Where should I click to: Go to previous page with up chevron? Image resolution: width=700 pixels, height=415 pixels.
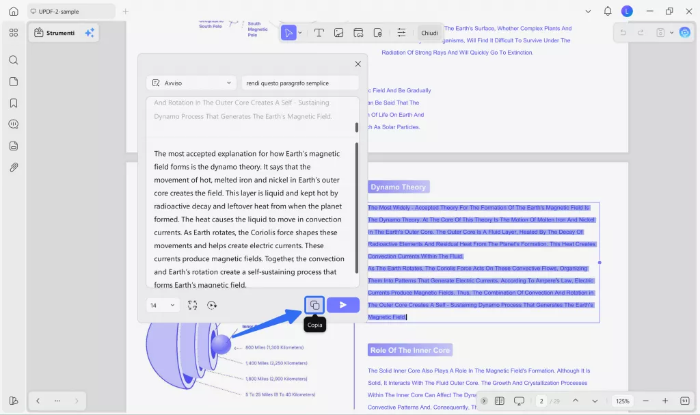(x=576, y=401)
